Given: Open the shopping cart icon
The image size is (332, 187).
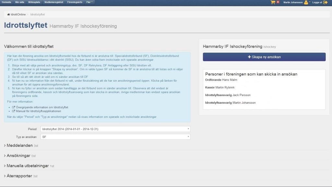Looking at the screenshot, I should pyautogui.click(x=273, y=2).
